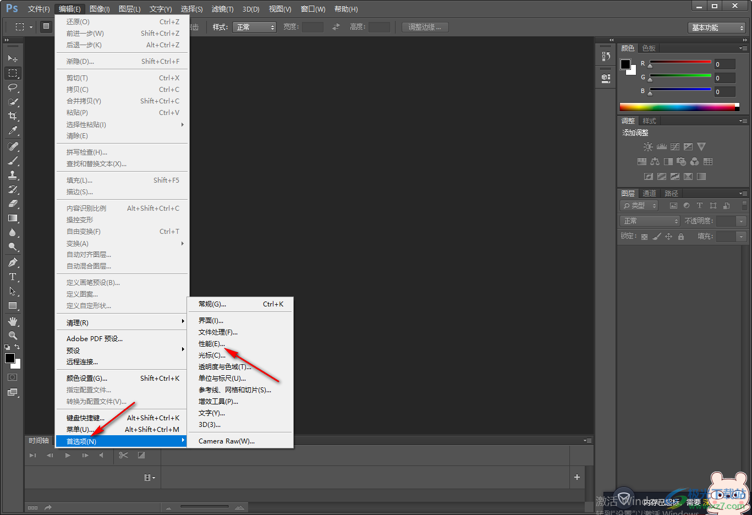The width and height of the screenshot is (752, 515).
Task: Play the timeline
Action: 68,455
